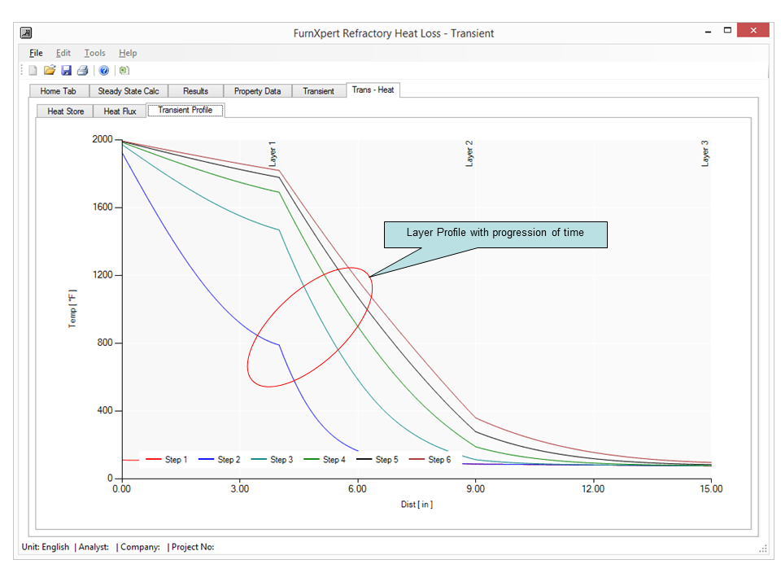Open the Property Data tab

point(257,90)
